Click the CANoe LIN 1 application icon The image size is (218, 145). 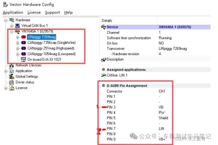coord(103,75)
